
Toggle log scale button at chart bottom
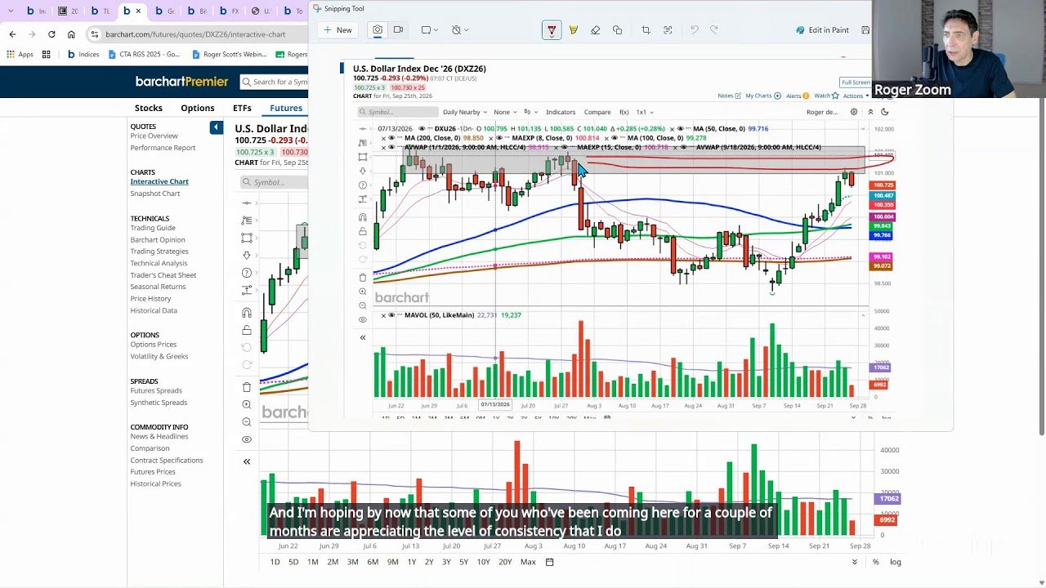tap(896, 562)
